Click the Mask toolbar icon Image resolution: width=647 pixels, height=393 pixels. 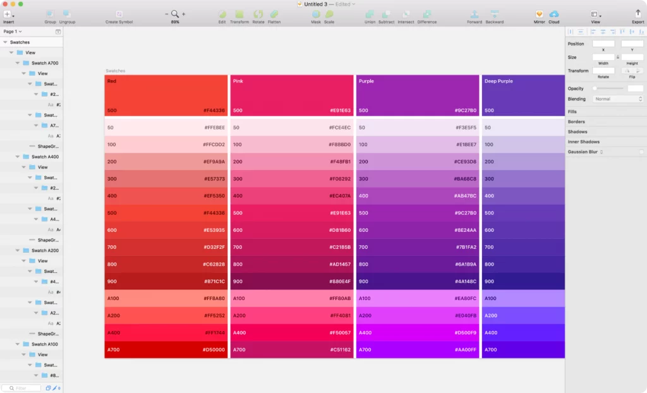pyautogui.click(x=316, y=14)
